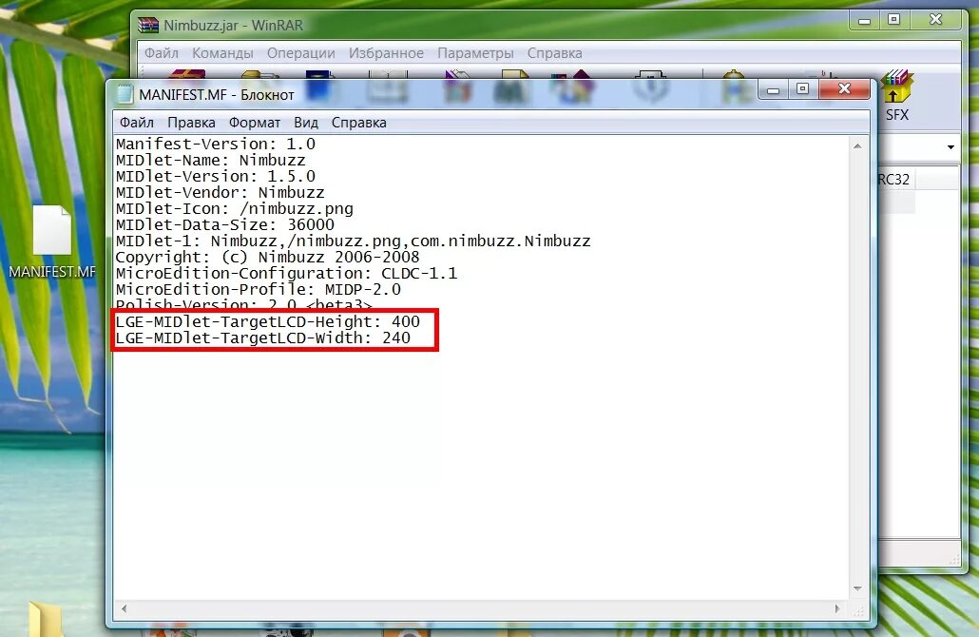This screenshot has height=637, width=979.
Task: Click the line "LGE-MIDlet-TargetLCD-Width: 240"
Action: [x=263, y=338]
